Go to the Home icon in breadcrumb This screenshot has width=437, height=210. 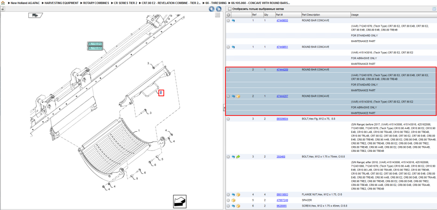3,3
